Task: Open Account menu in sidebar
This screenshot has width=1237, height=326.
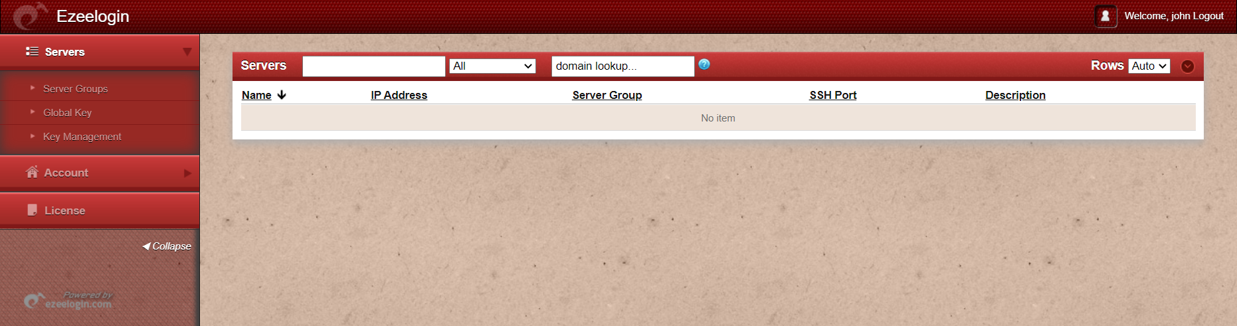Action: [100, 173]
